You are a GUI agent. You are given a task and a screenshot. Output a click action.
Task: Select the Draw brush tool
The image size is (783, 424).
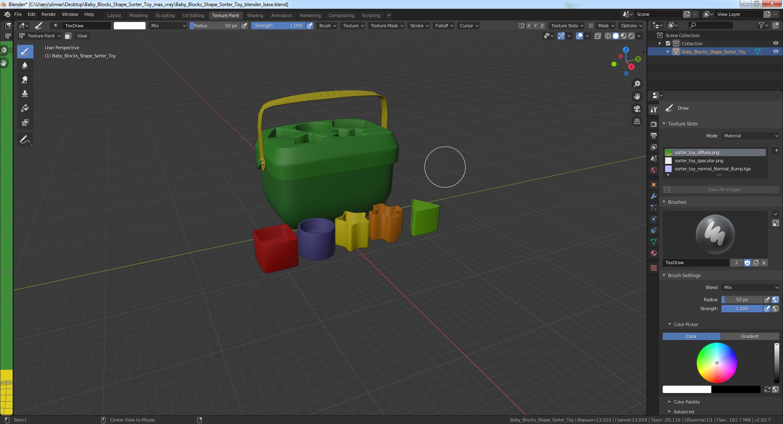[25, 51]
